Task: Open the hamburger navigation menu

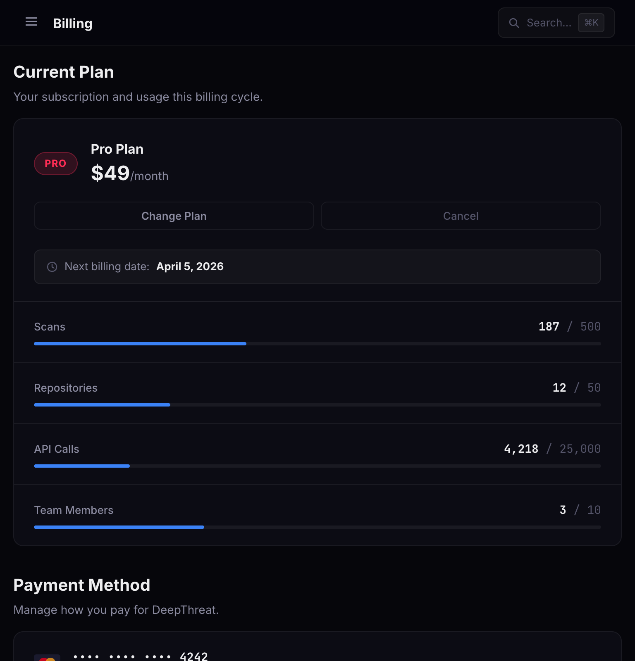Action: tap(31, 22)
